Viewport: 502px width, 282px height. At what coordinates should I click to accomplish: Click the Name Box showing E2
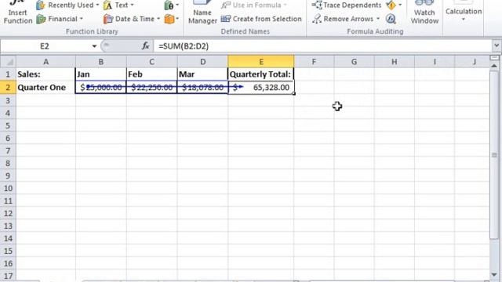(45, 46)
